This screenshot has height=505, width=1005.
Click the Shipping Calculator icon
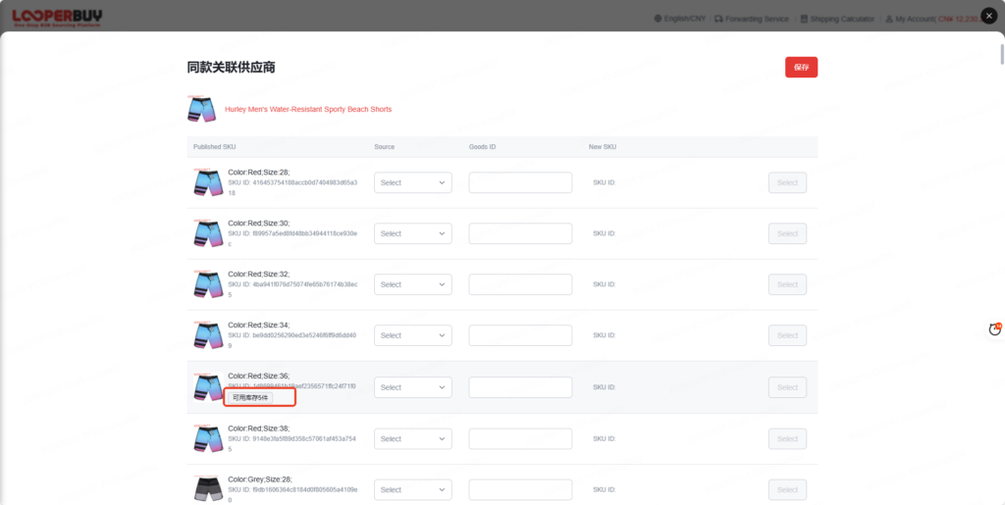(x=804, y=19)
